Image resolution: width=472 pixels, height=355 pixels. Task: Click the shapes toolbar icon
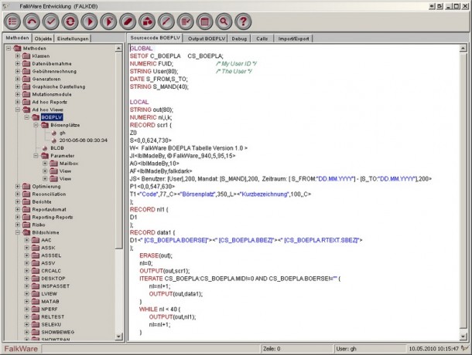pos(147,20)
